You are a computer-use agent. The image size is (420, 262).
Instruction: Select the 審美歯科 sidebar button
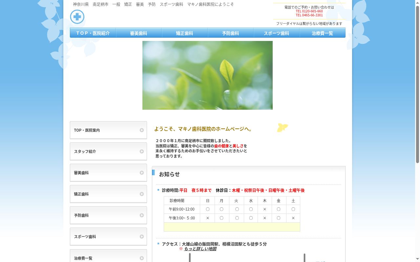coord(108,173)
